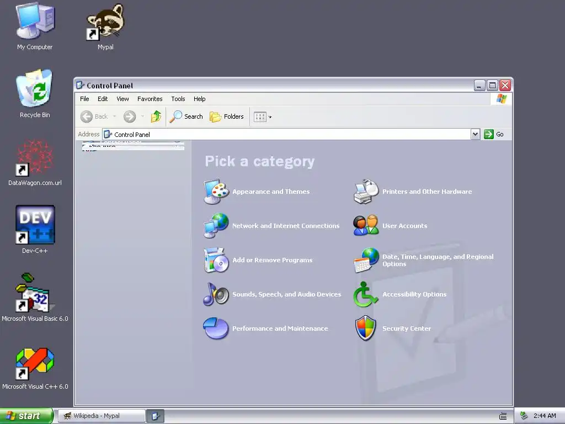This screenshot has height=424, width=565.
Task: Expand the Address bar dropdown arrow
Action: [475, 134]
